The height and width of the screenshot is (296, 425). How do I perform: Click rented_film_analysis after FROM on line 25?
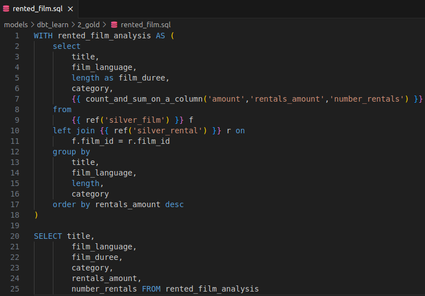click(212, 289)
